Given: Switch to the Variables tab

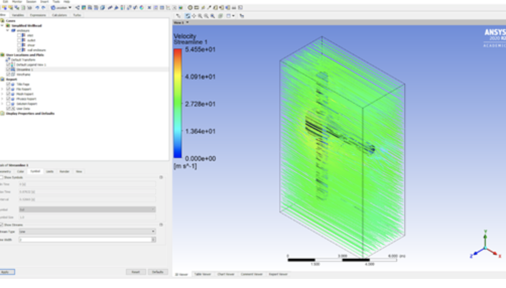Looking at the screenshot, I should [x=18, y=15].
